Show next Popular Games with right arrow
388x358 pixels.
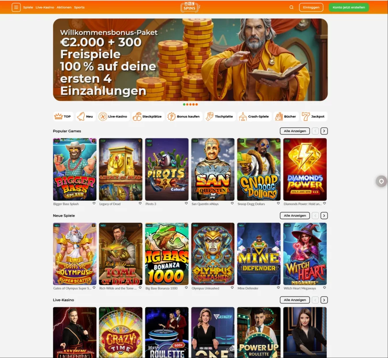tap(324, 131)
